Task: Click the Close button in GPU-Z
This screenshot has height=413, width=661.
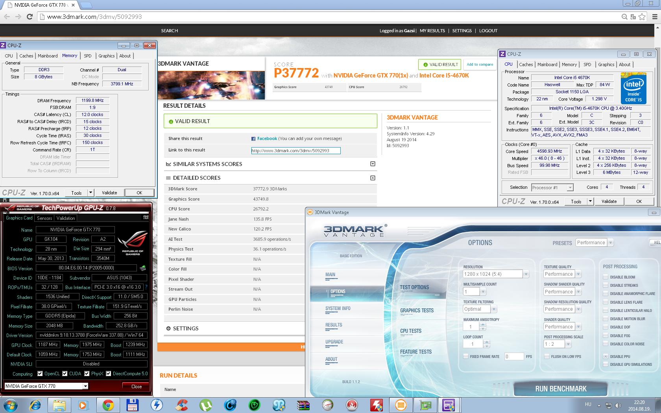Action: click(137, 386)
